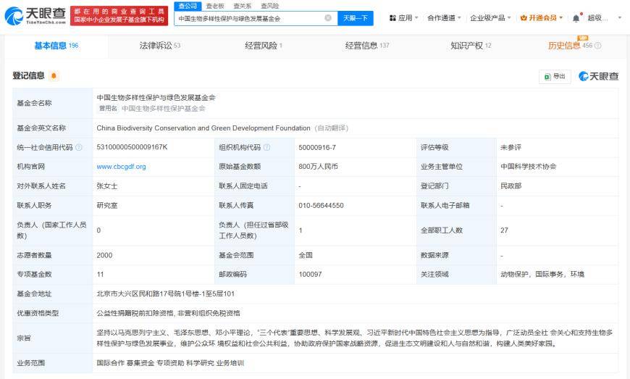Expand the user account dropdown arrow
The image size is (630, 379).
[x=620, y=18]
